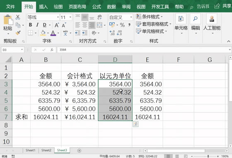
Task: Apply percent style with % icon
Action: pos(122,25)
